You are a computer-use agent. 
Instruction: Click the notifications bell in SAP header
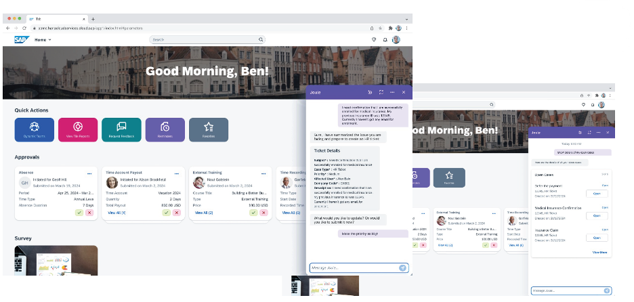(x=385, y=40)
